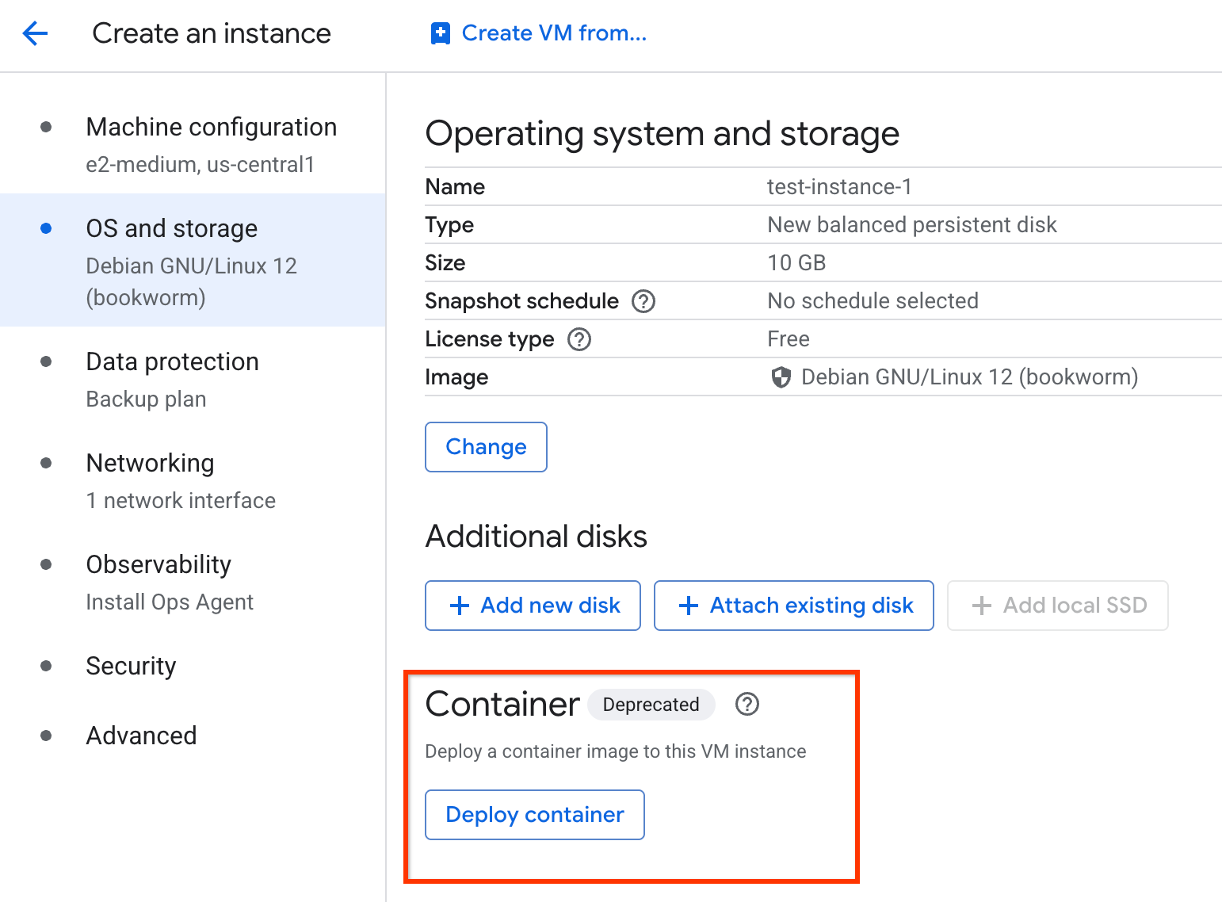The height and width of the screenshot is (902, 1222).
Task: Open Create VM from template options
Action: tap(553, 32)
